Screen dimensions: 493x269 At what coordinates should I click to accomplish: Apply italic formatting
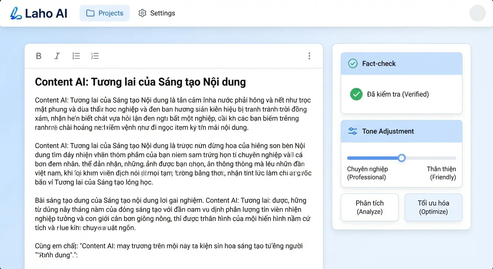click(x=57, y=56)
